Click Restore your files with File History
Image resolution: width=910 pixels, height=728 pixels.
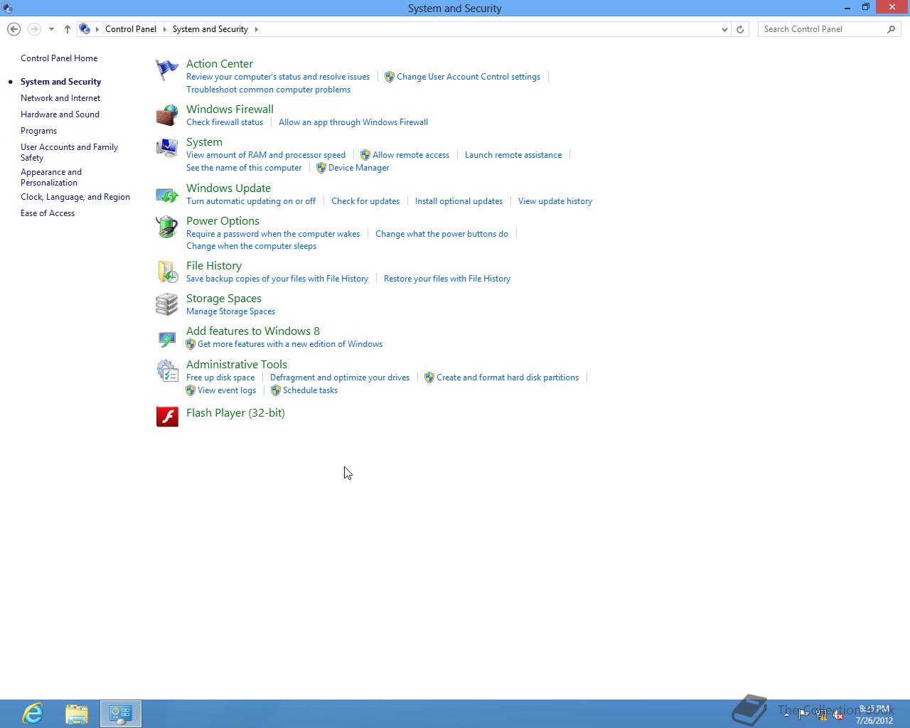[x=447, y=279]
